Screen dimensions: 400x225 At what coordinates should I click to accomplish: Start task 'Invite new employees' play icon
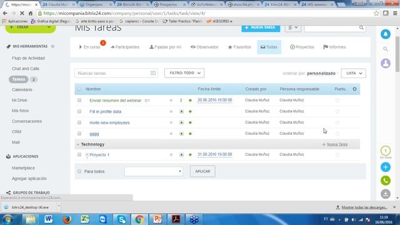click(x=181, y=122)
